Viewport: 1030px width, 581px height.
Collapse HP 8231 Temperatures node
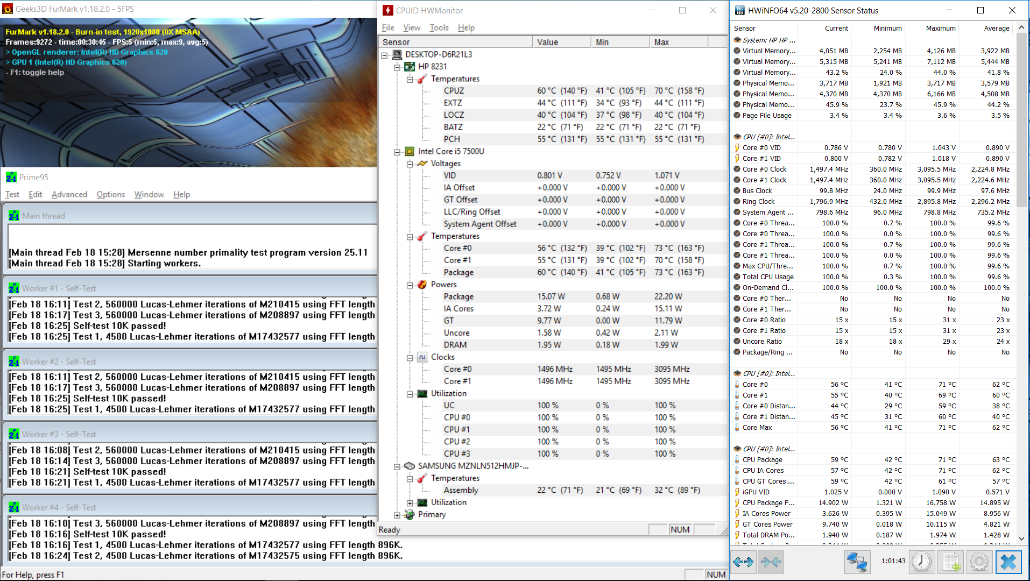pyautogui.click(x=410, y=79)
